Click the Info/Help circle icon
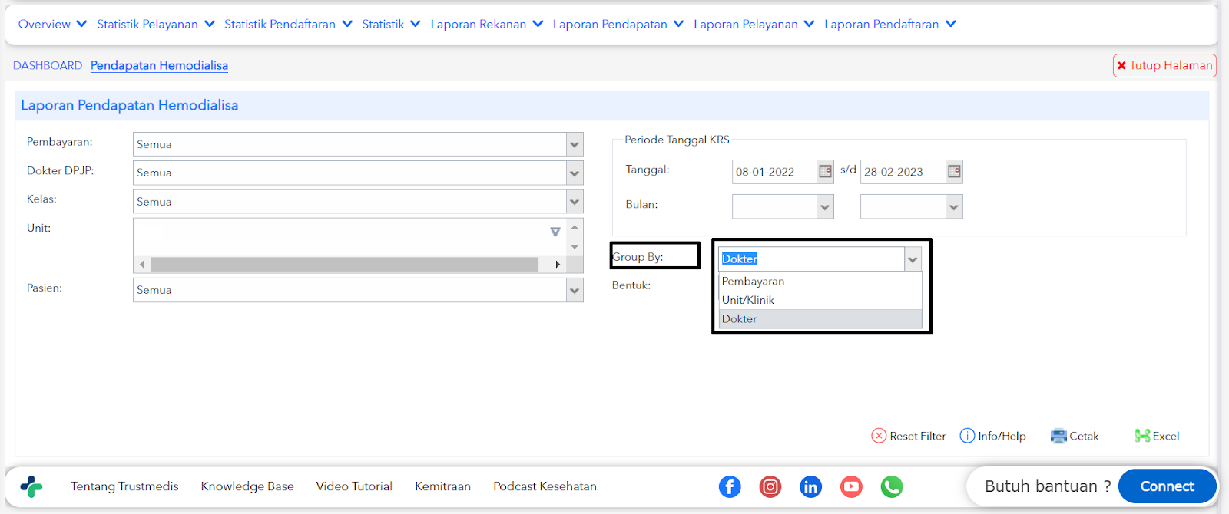1229x514 pixels. click(x=968, y=436)
